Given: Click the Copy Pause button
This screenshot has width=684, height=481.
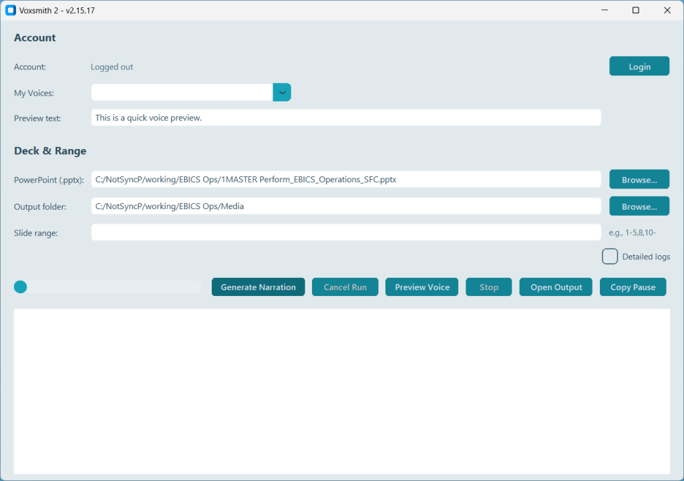Looking at the screenshot, I should pos(633,287).
